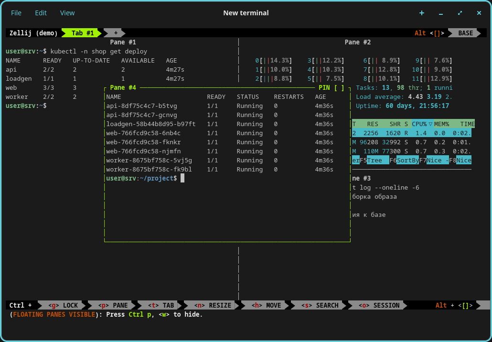
Task: Click the kubectl -n shop get deploy command
Action: tap(98, 51)
